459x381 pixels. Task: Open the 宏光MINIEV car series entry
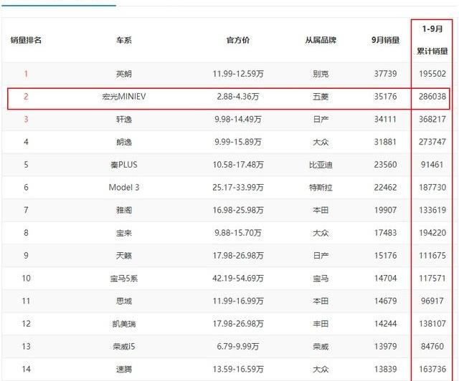124,97
